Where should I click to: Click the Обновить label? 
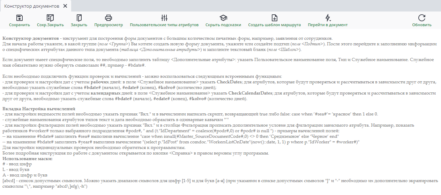422,25
